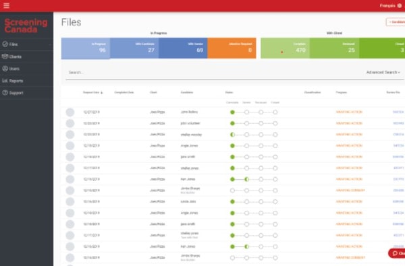Expand the Advanced Search dropdown

tap(383, 73)
